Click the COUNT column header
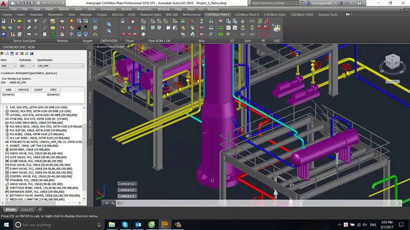 (x=38, y=90)
